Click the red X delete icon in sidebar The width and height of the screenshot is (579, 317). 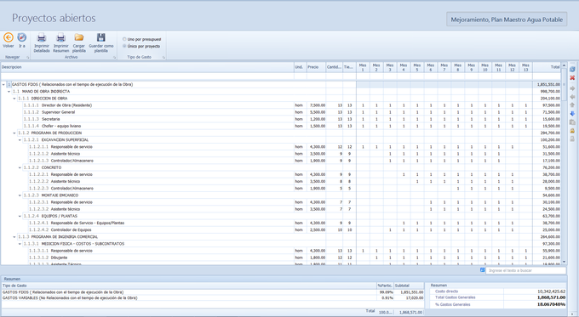click(x=572, y=78)
